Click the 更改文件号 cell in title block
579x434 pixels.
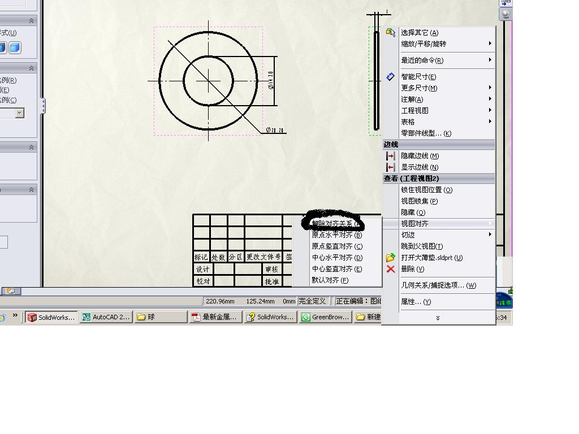pyautogui.click(x=263, y=257)
